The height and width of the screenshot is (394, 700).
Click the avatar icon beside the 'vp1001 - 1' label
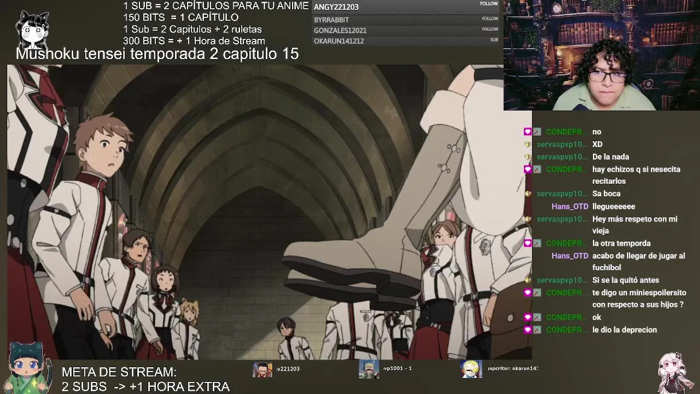(x=368, y=369)
